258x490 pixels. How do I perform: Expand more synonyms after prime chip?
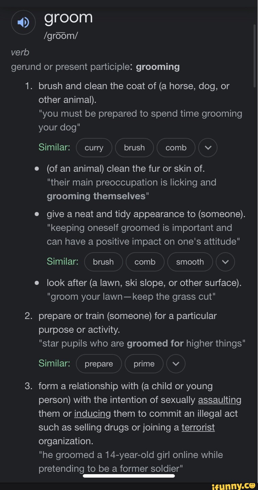(176, 364)
